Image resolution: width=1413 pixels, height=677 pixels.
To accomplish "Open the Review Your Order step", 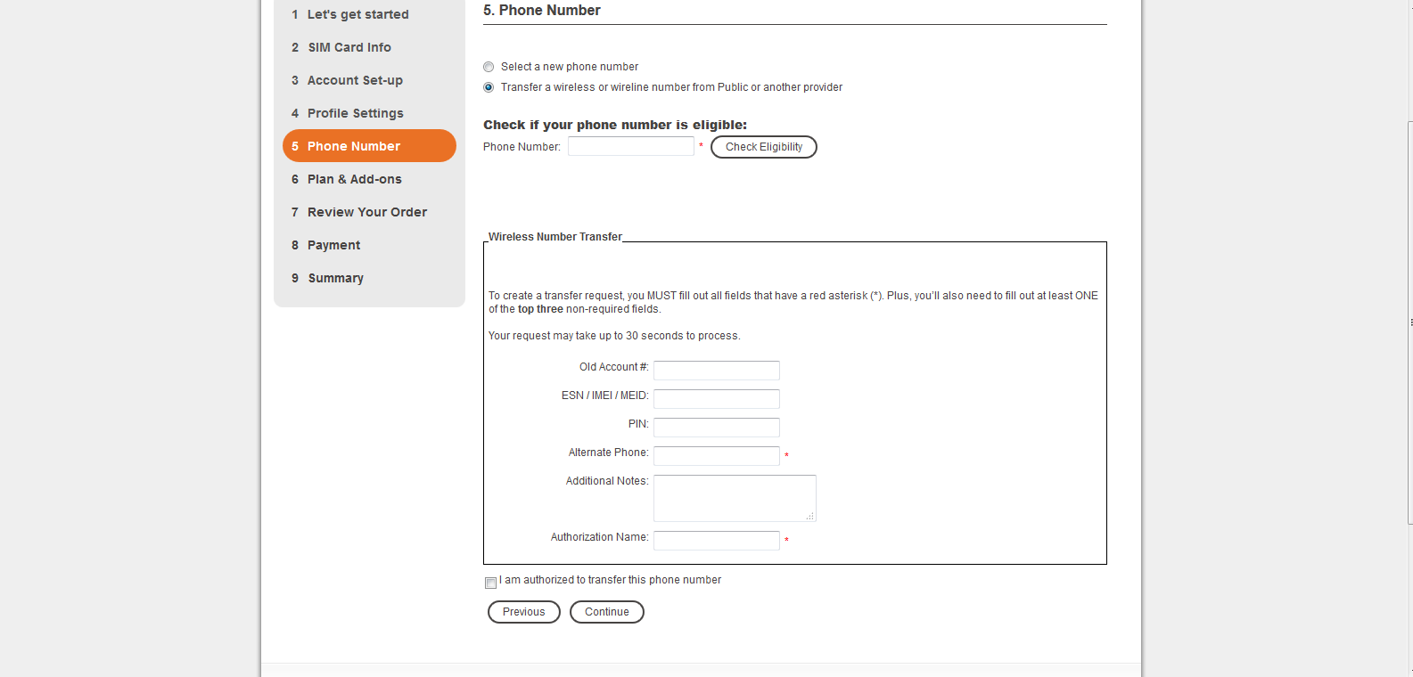I will [x=366, y=213].
